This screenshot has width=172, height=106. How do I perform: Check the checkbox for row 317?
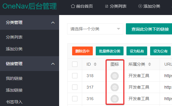[x=75, y=87]
